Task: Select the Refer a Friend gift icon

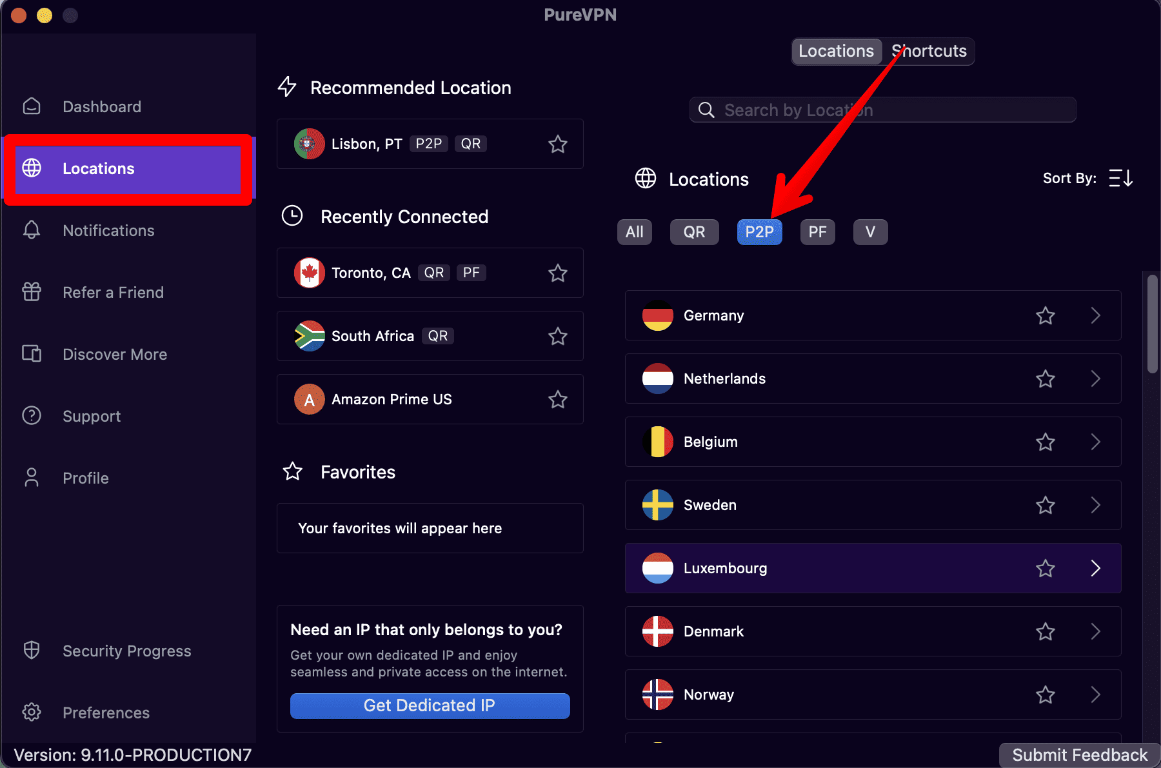Action: click(30, 292)
